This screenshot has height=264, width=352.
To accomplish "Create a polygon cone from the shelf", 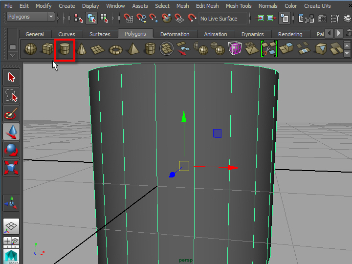I will pos(82,49).
